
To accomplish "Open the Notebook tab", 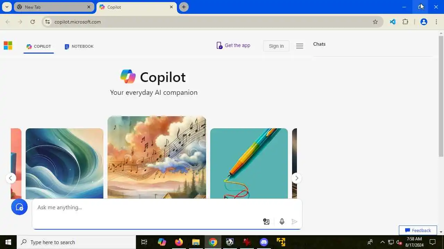I will click(x=79, y=46).
